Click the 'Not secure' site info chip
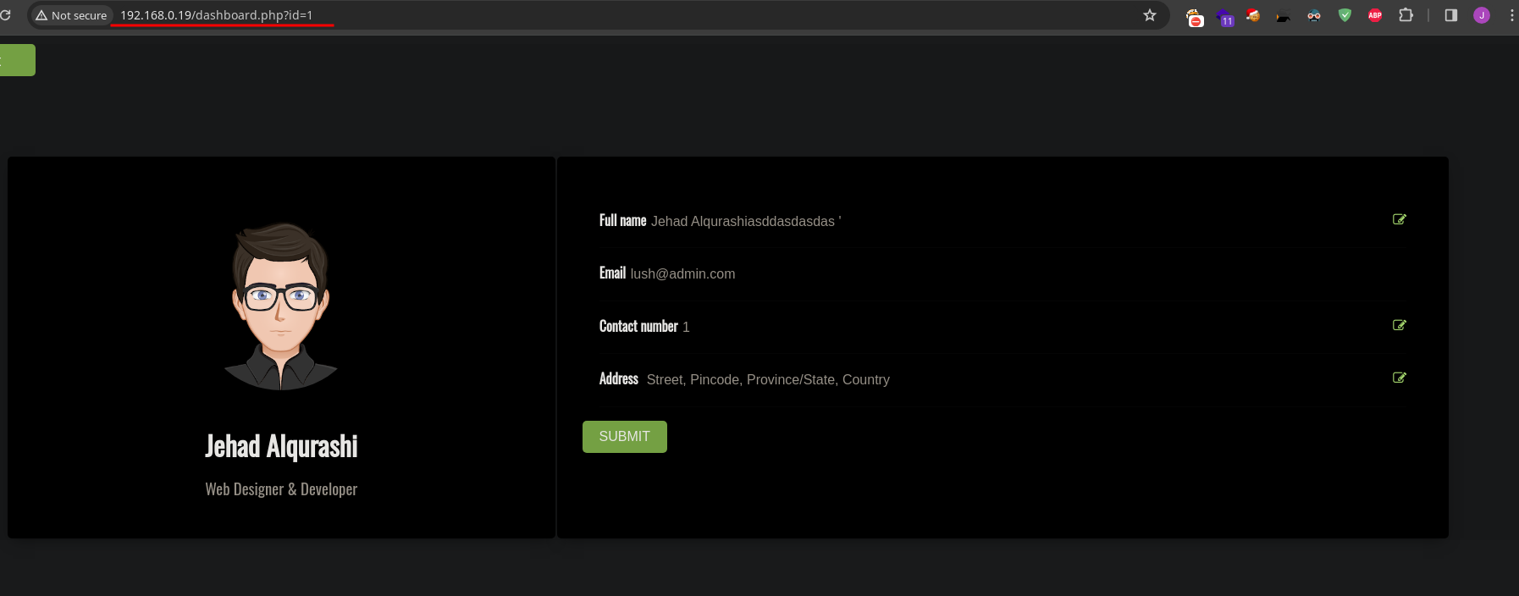 pos(71,15)
